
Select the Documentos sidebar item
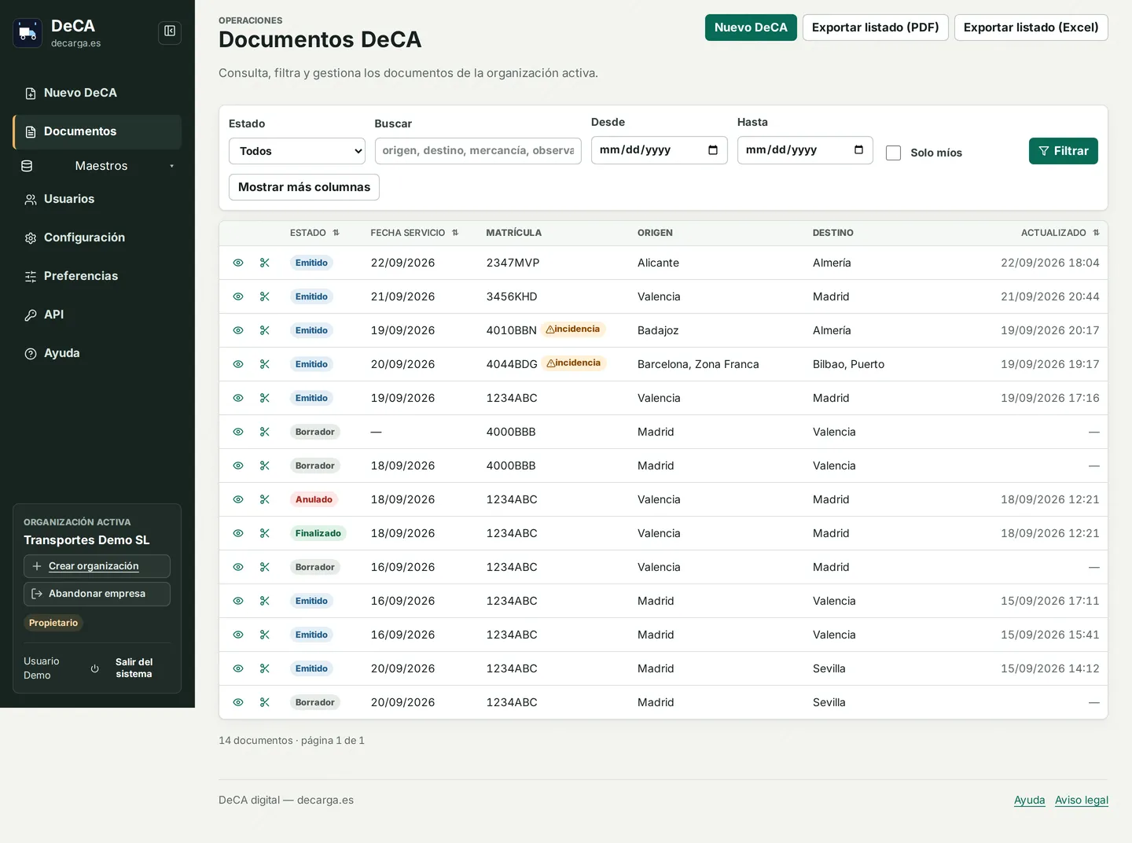97,132
